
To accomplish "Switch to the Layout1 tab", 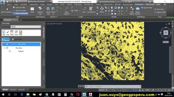I will click(13, 89).
